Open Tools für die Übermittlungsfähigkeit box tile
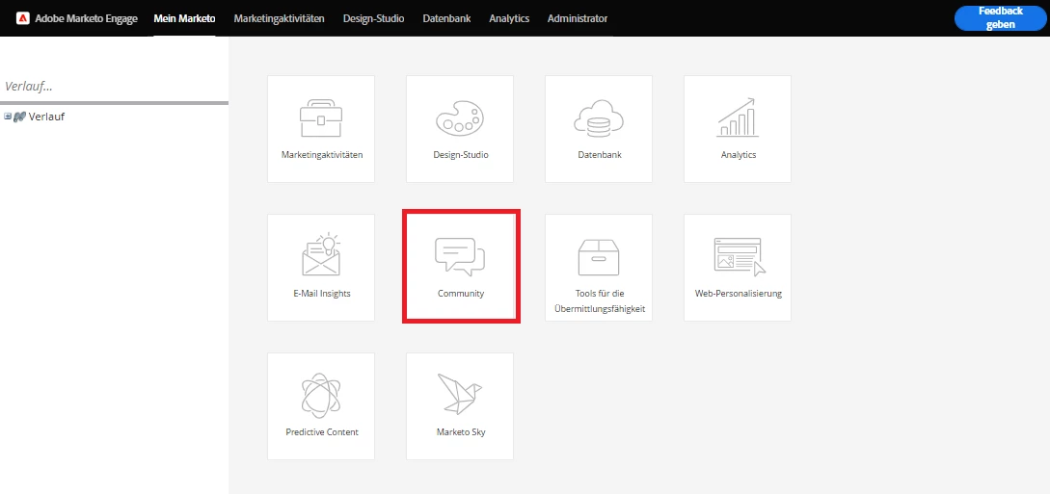Screen dimensions: 1050x494 point(599,268)
